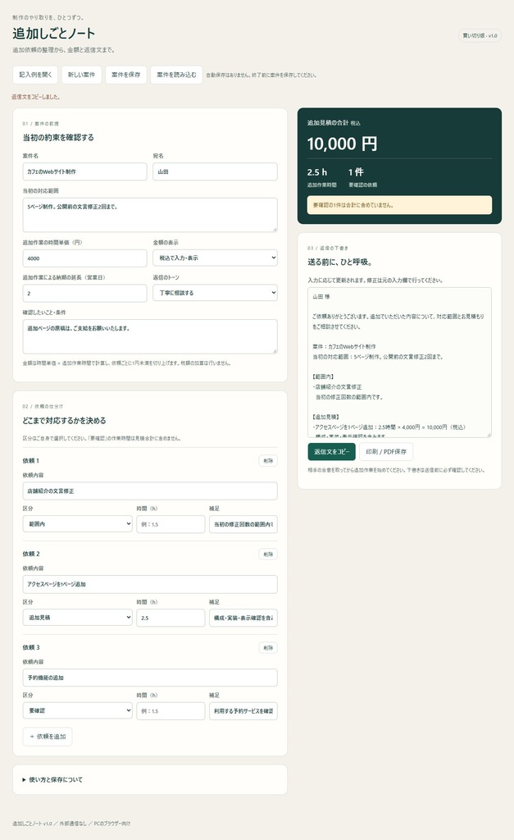Copy the reply with 返信文をコピー

pos(331,452)
